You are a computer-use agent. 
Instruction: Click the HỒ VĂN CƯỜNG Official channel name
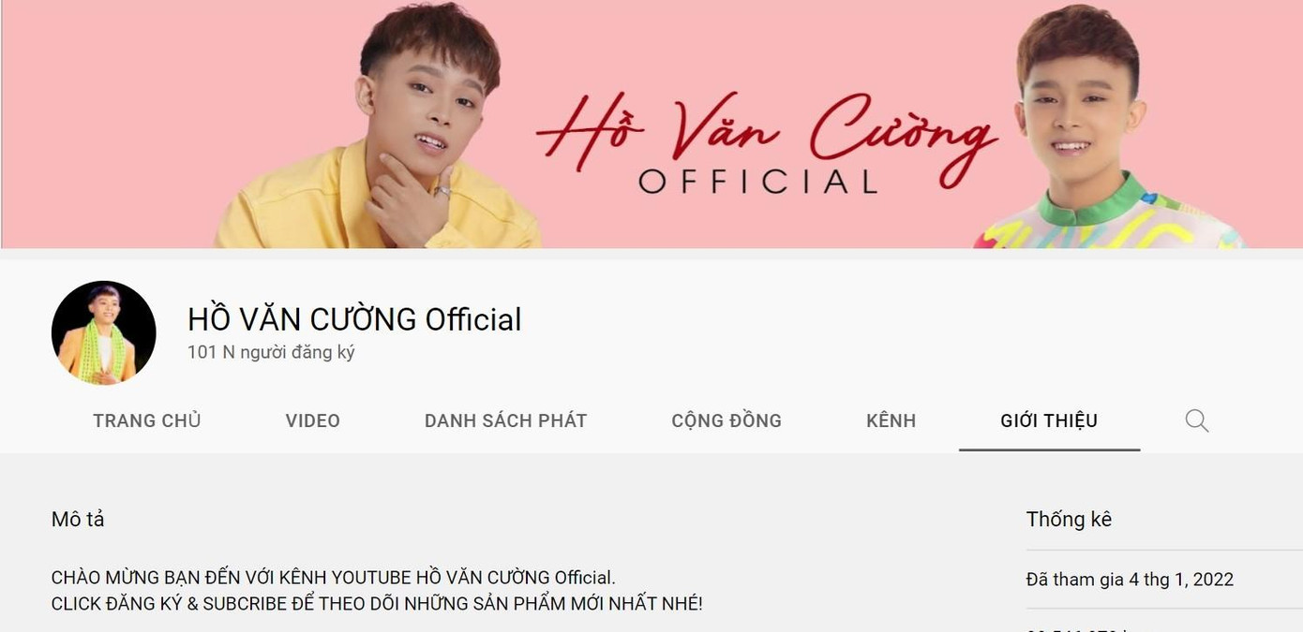coord(354,319)
